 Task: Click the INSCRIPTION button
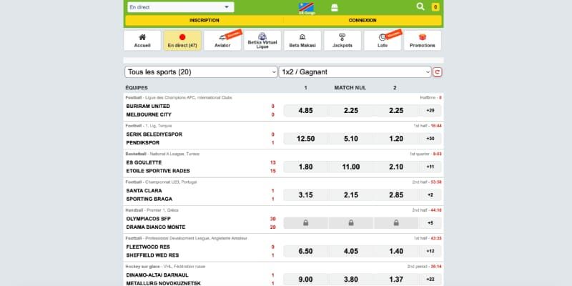pos(204,21)
